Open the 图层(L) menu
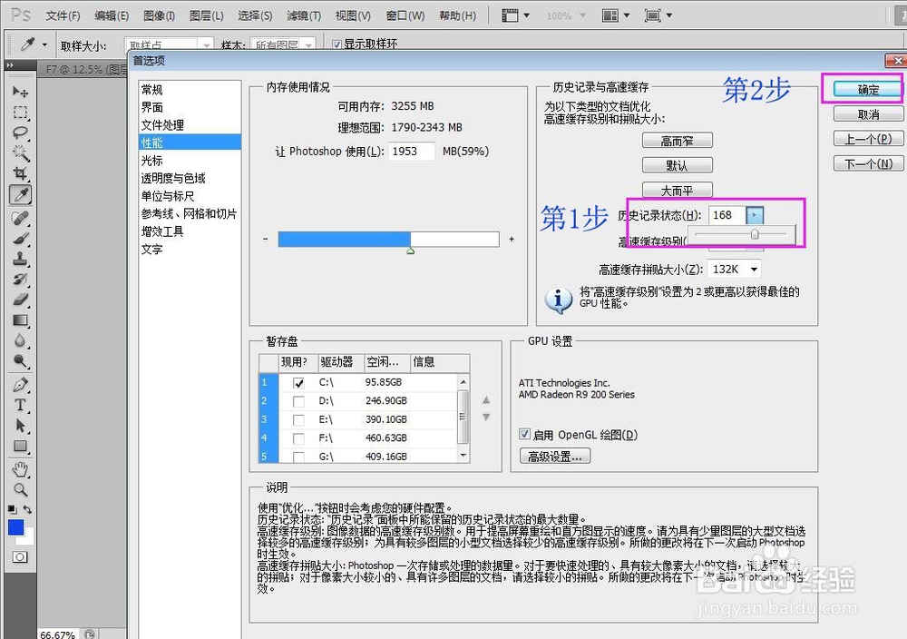 [x=207, y=15]
